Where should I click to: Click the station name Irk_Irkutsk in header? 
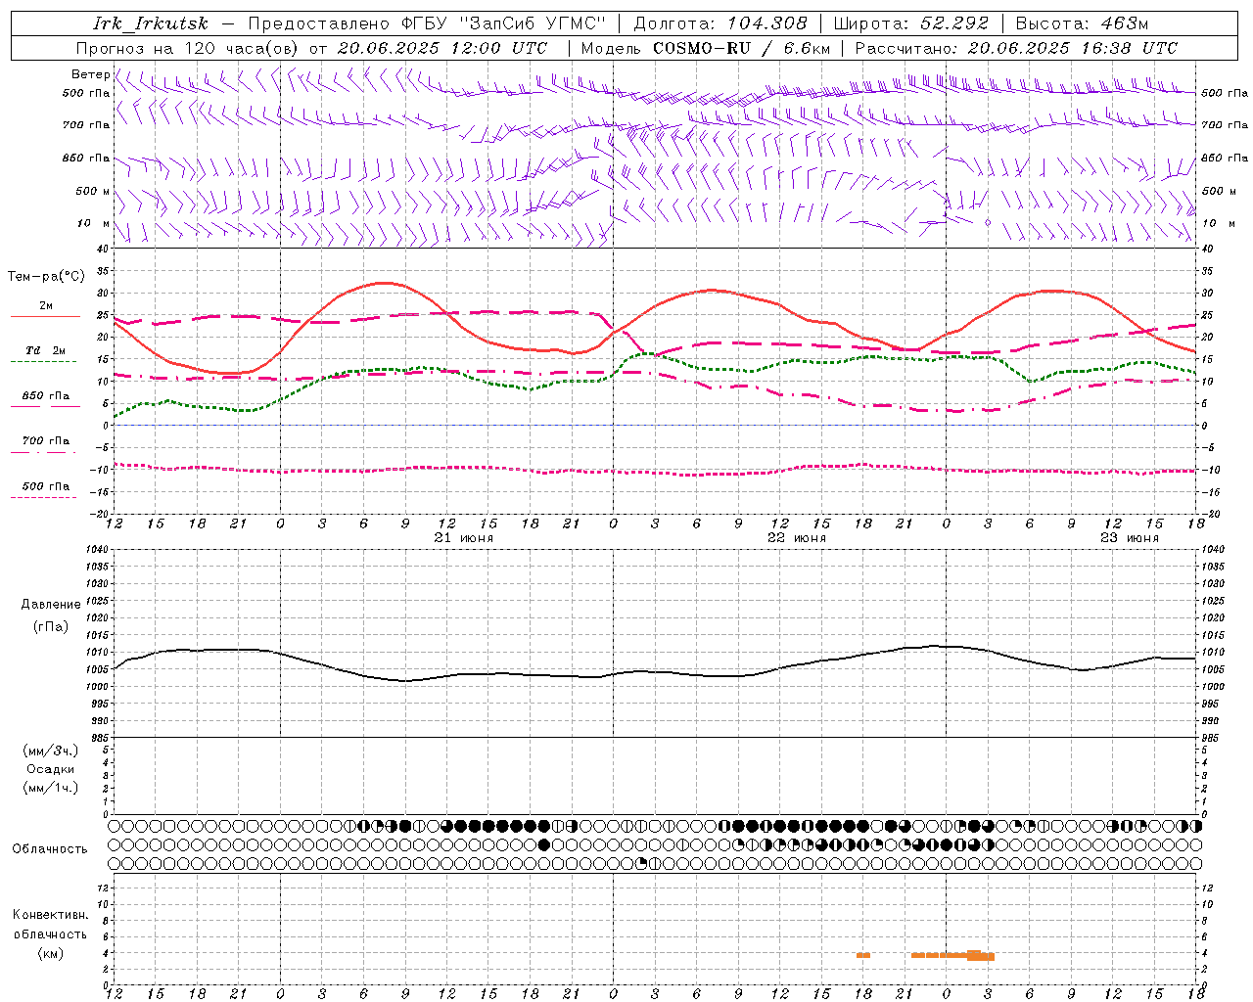(x=151, y=23)
